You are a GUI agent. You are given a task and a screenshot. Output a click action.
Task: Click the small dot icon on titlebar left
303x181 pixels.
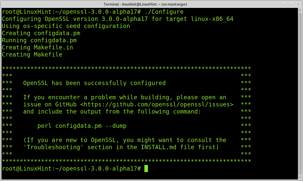(4, 4)
